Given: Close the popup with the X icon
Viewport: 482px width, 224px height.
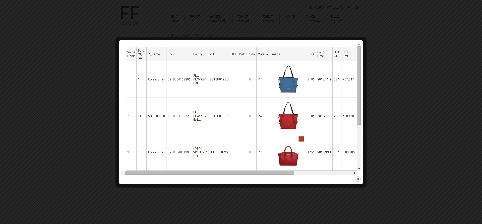Looking at the screenshot, I should pyautogui.click(x=358, y=179).
